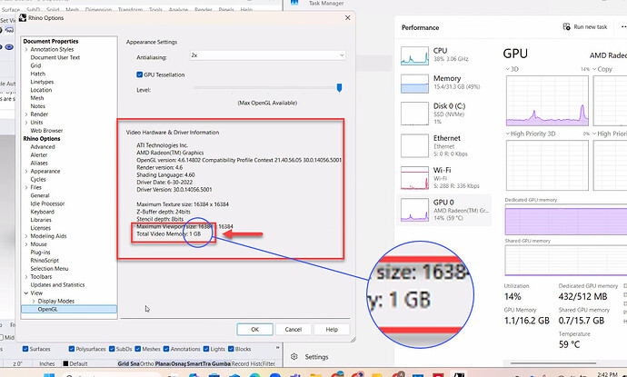Expand the Files tree node
This screenshot has width=627, height=377.
click(26, 187)
